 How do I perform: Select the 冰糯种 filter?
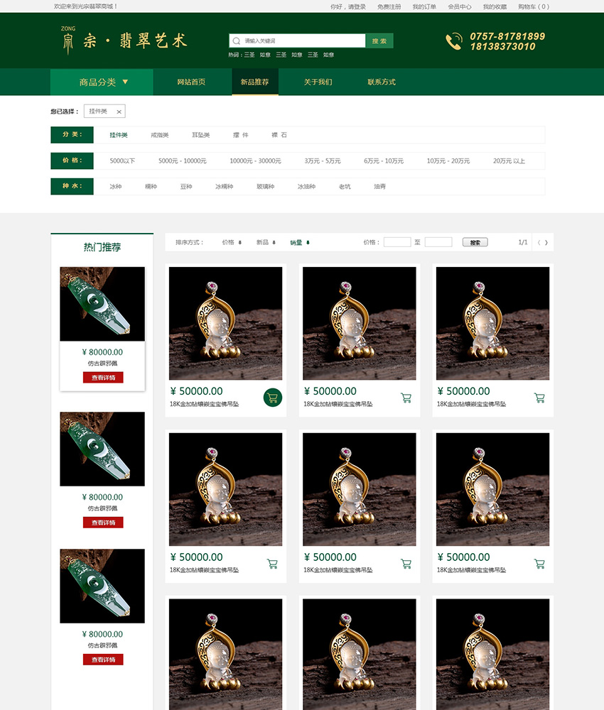click(225, 187)
